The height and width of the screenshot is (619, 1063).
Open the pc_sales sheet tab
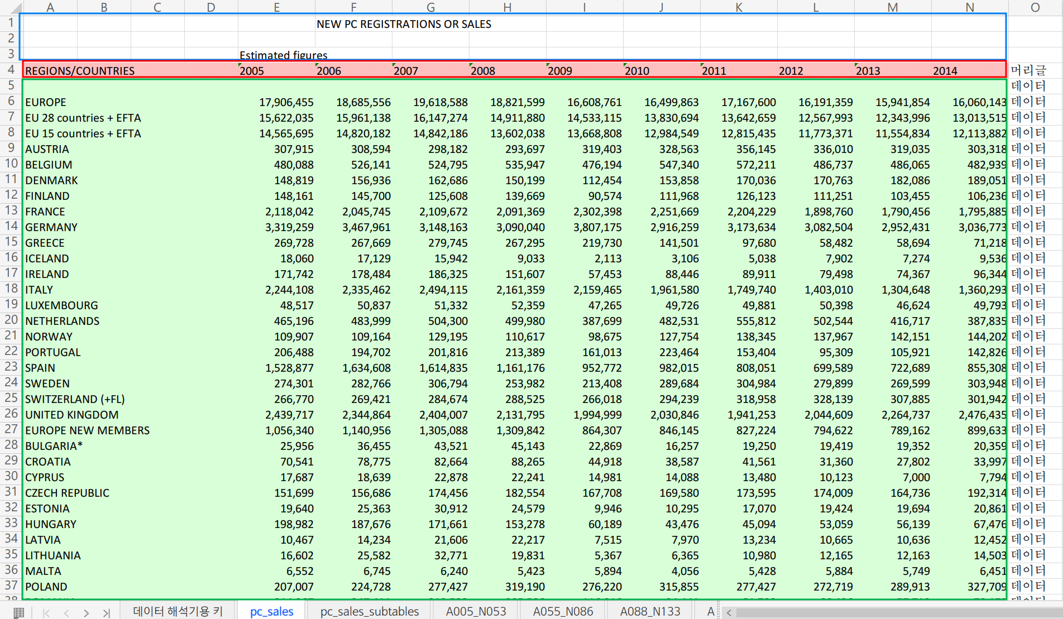pos(271,611)
